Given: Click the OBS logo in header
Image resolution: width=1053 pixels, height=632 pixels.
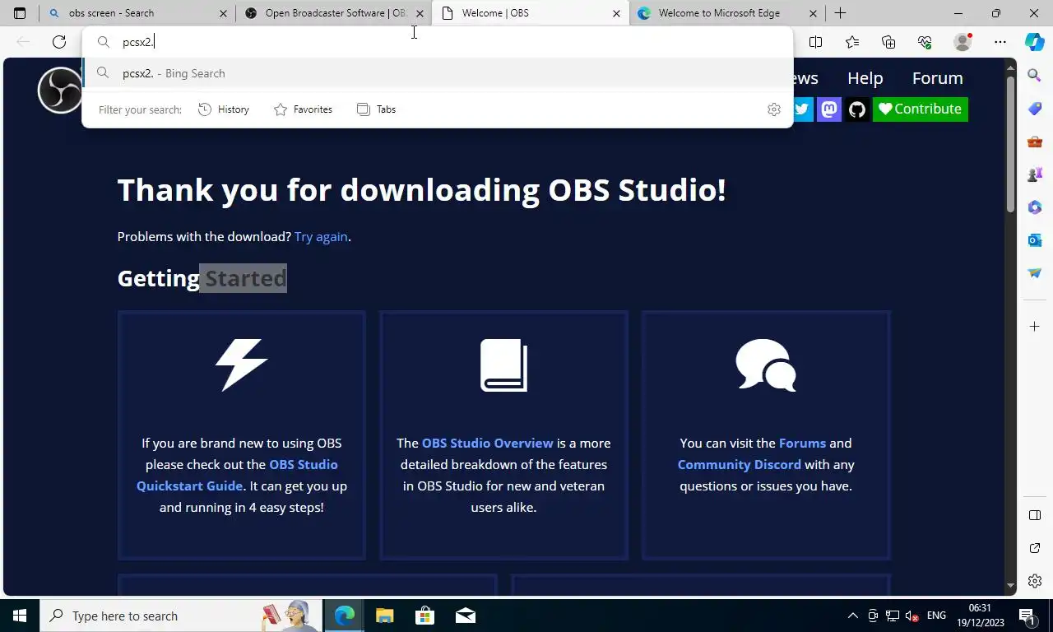Looking at the screenshot, I should coord(59,90).
